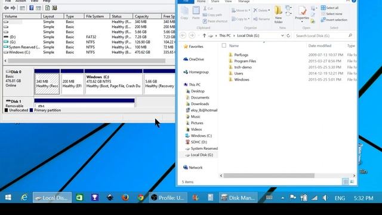Screen dimensions: 382x215
Task: Select the Windows (C:) partition block on Disk 0
Action: [x=113, y=82]
